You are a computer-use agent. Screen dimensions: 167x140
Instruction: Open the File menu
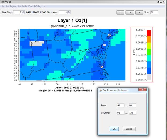pos(2,6)
